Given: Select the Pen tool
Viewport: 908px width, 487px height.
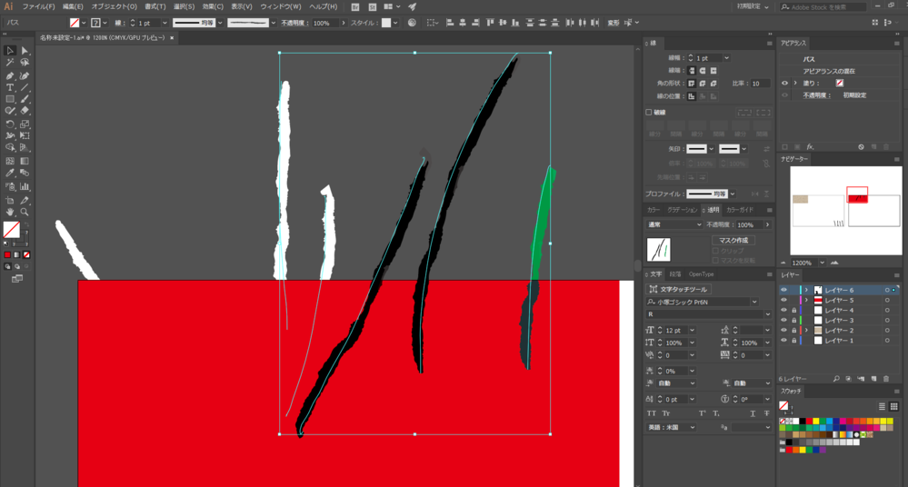Looking at the screenshot, I should [x=10, y=75].
